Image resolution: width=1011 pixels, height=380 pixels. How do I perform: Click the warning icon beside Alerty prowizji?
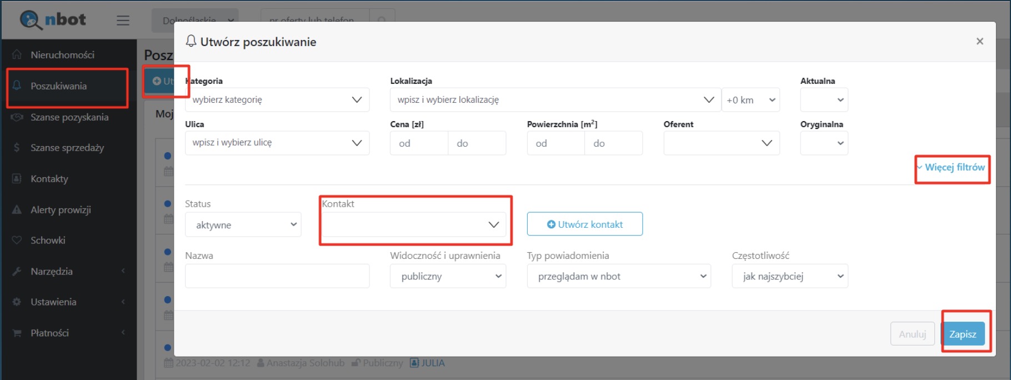17,209
